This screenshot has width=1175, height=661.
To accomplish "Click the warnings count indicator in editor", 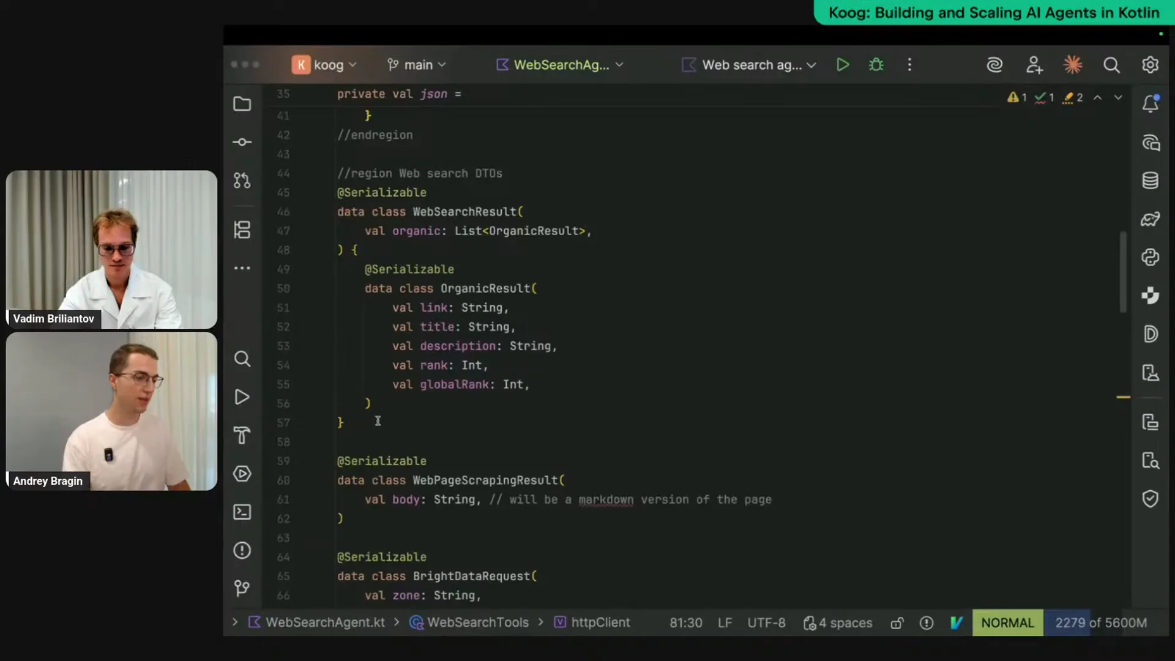I will pos(1017,97).
